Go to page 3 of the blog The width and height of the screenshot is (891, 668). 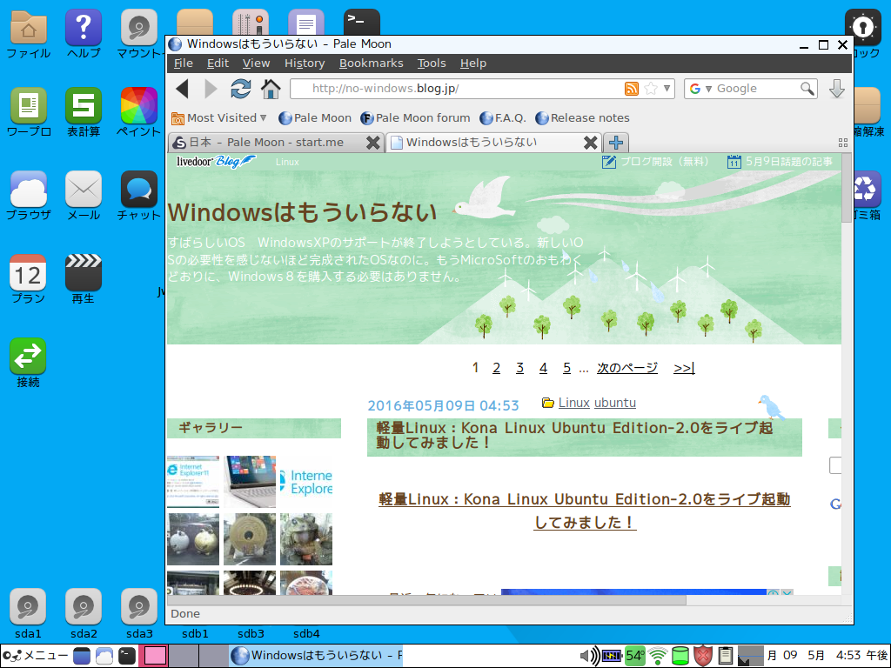pyautogui.click(x=519, y=367)
